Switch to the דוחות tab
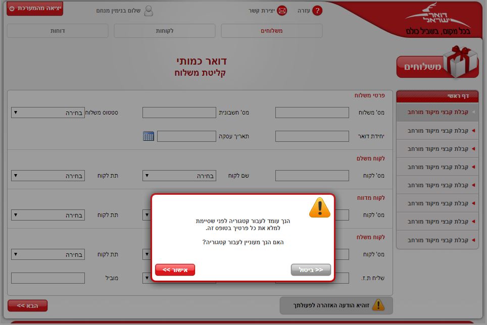This screenshot has width=487, height=325. point(58,31)
